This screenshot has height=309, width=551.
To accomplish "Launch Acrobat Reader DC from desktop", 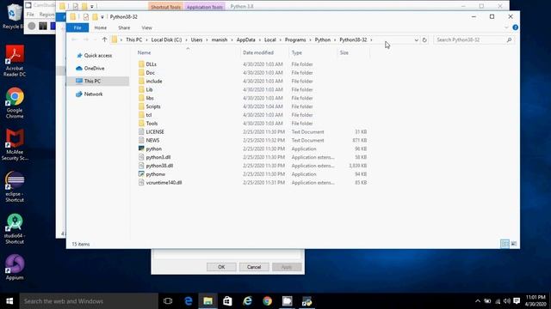I will [x=15, y=61].
